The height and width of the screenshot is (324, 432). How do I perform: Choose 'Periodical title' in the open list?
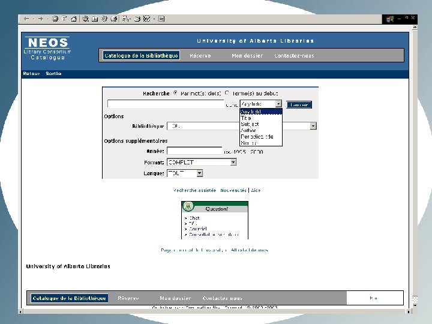(x=261, y=137)
